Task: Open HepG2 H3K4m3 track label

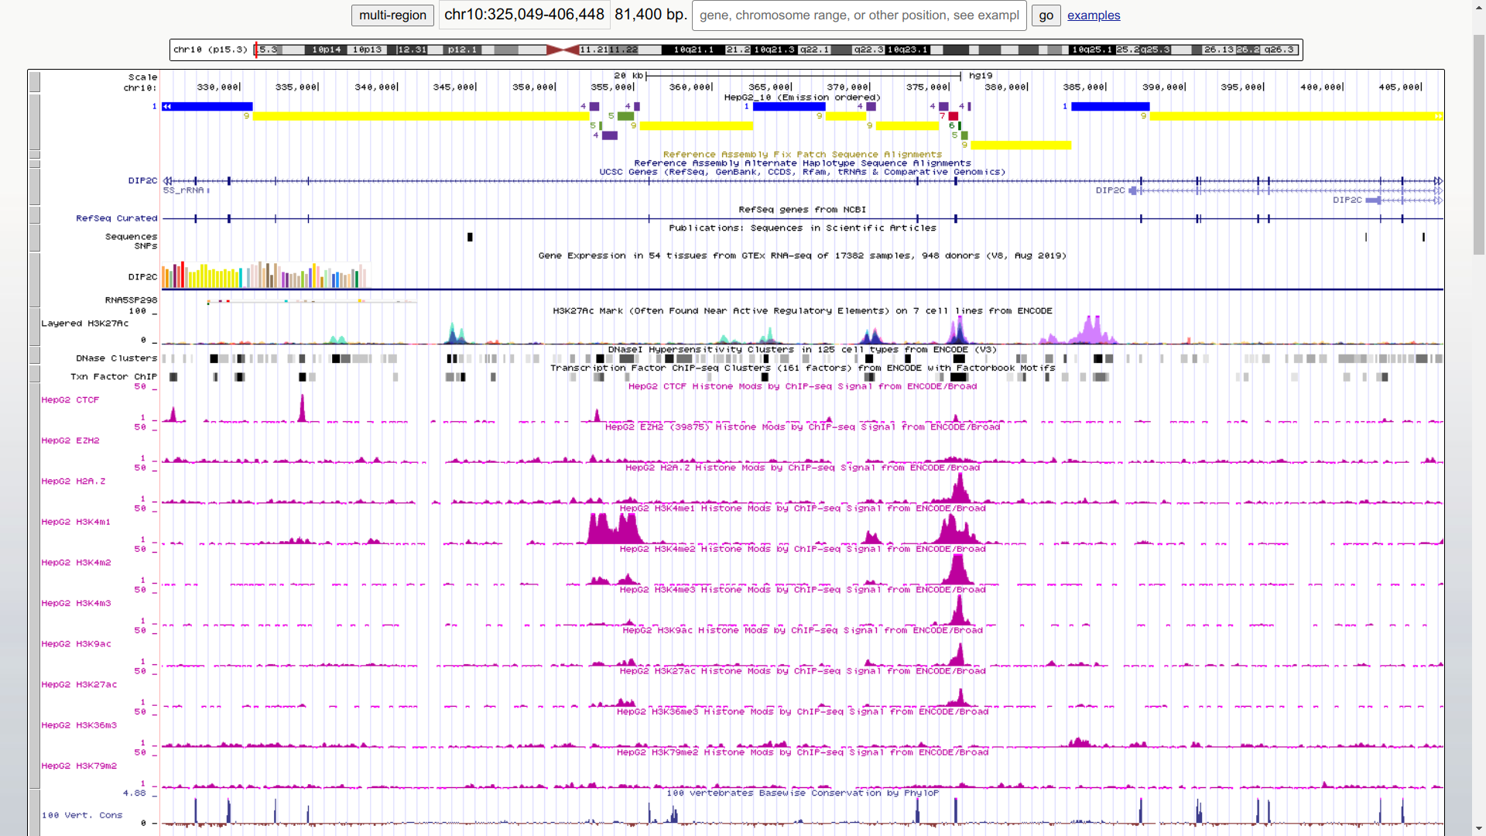Action: 76,603
